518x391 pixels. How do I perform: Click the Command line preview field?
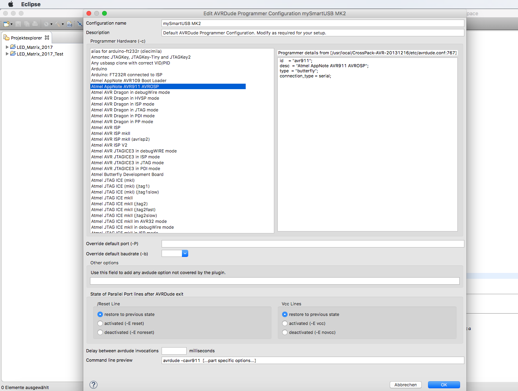pyautogui.click(x=313, y=361)
